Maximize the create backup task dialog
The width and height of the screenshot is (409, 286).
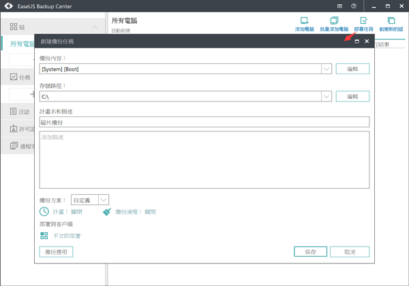click(x=357, y=42)
